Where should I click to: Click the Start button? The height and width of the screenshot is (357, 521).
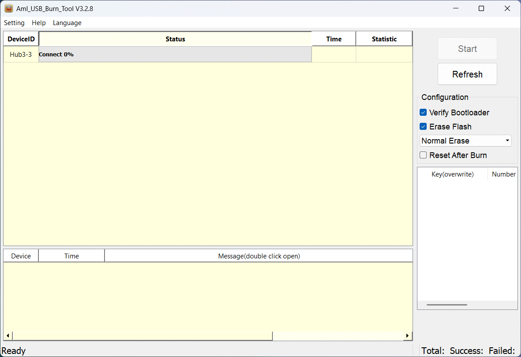(x=467, y=49)
